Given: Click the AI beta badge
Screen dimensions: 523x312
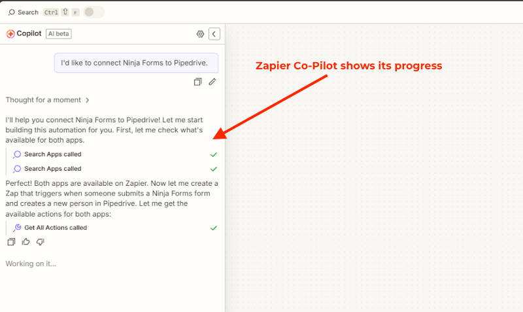Looking at the screenshot, I should pyautogui.click(x=59, y=34).
